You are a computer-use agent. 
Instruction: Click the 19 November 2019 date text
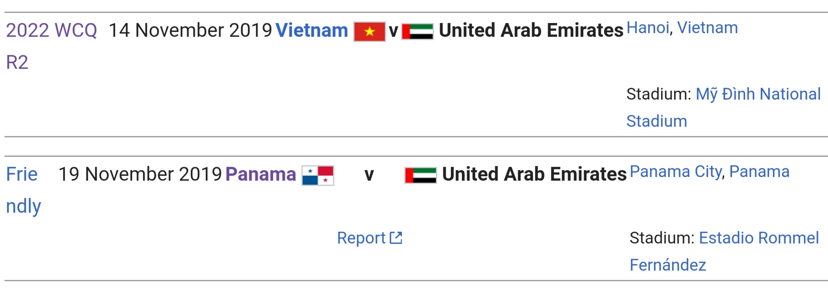(140, 174)
